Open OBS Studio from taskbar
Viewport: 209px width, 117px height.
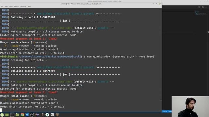(32, 115)
